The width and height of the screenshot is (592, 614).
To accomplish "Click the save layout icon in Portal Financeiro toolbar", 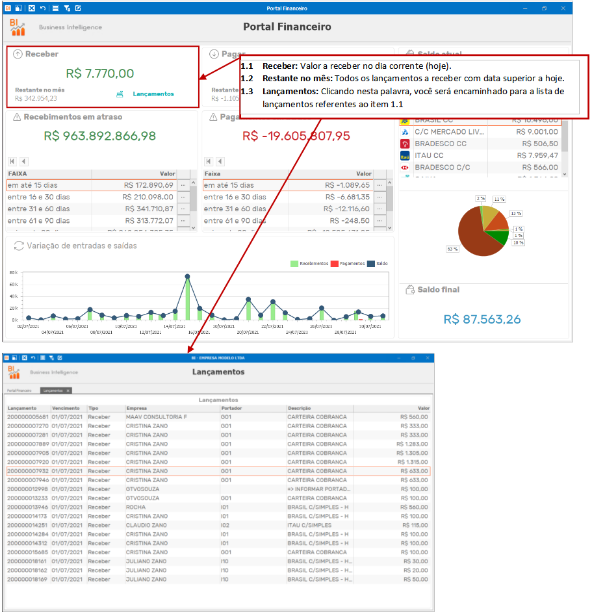I will 18,8.
